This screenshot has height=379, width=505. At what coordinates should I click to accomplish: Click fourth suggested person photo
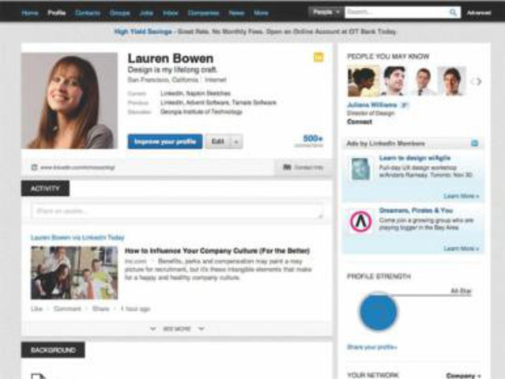click(451, 81)
